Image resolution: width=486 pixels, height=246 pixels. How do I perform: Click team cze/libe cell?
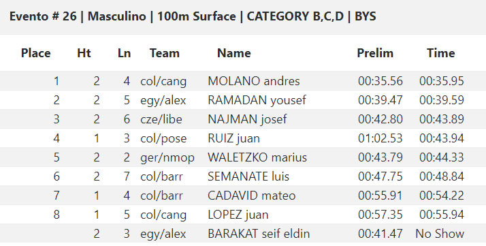click(x=161, y=119)
